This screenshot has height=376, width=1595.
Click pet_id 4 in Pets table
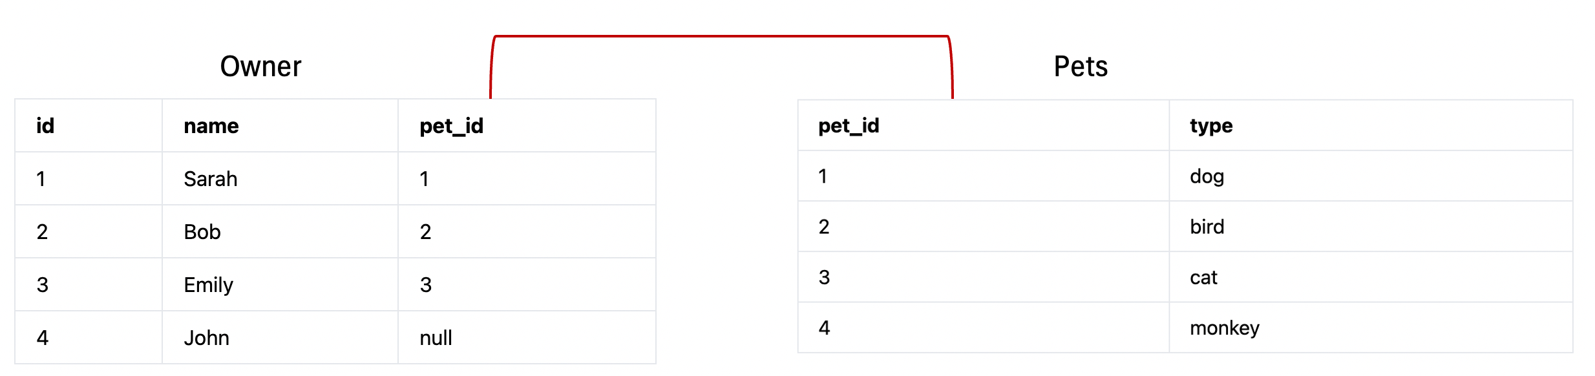(984, 328)
